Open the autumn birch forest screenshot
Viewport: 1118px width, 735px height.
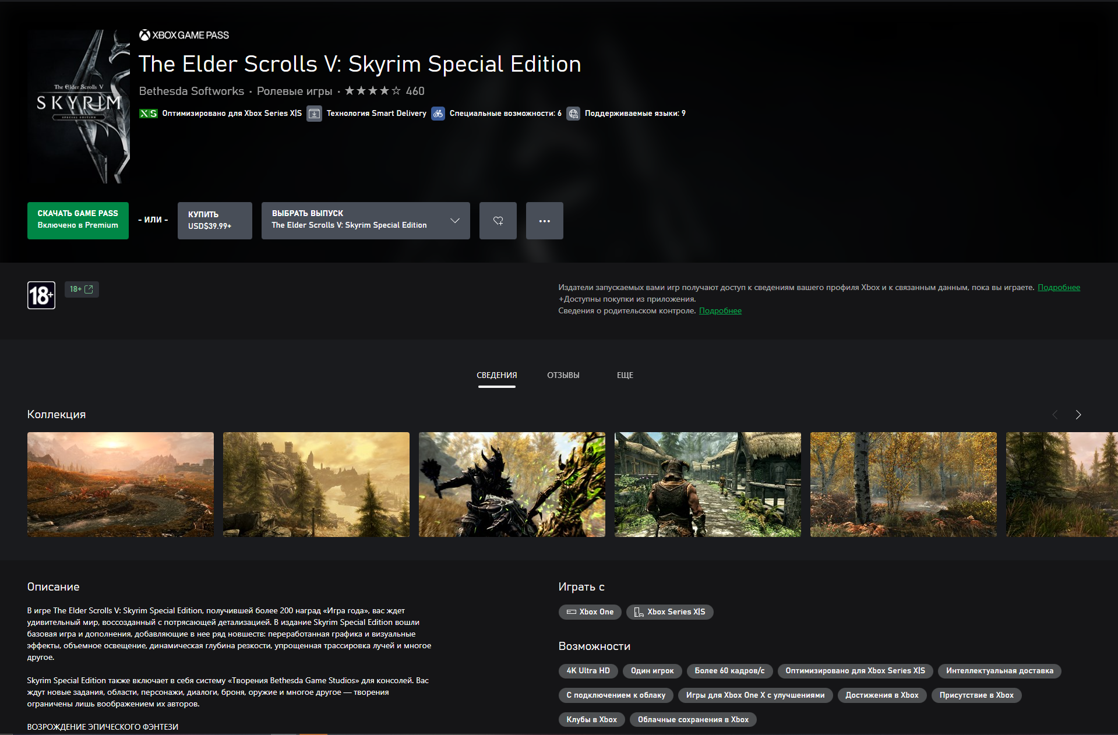(904, 485)
